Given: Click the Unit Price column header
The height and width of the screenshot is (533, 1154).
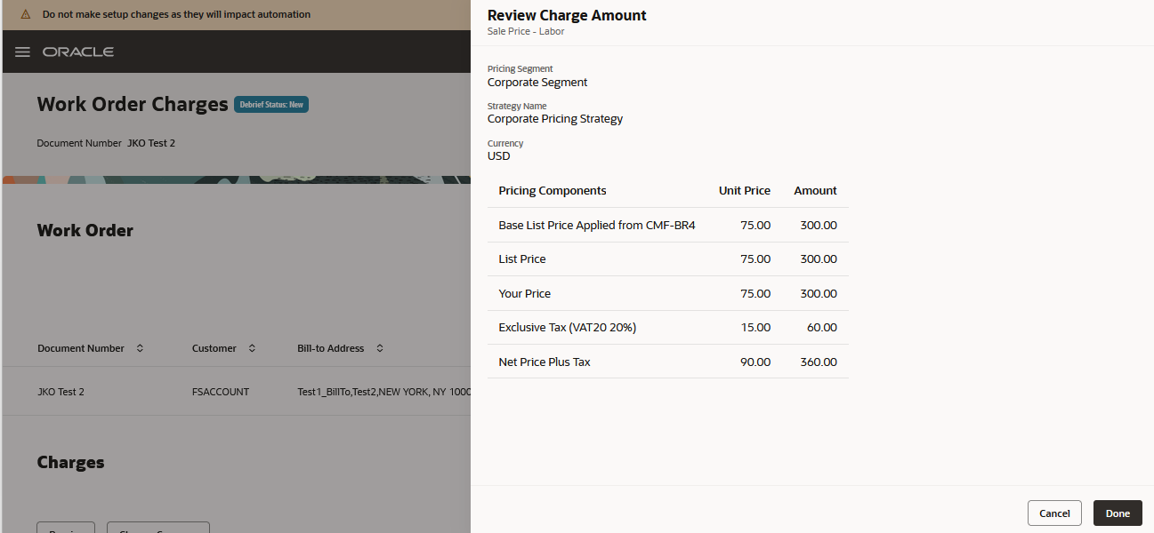Looking at the screenshot, I should click(745, 191).
